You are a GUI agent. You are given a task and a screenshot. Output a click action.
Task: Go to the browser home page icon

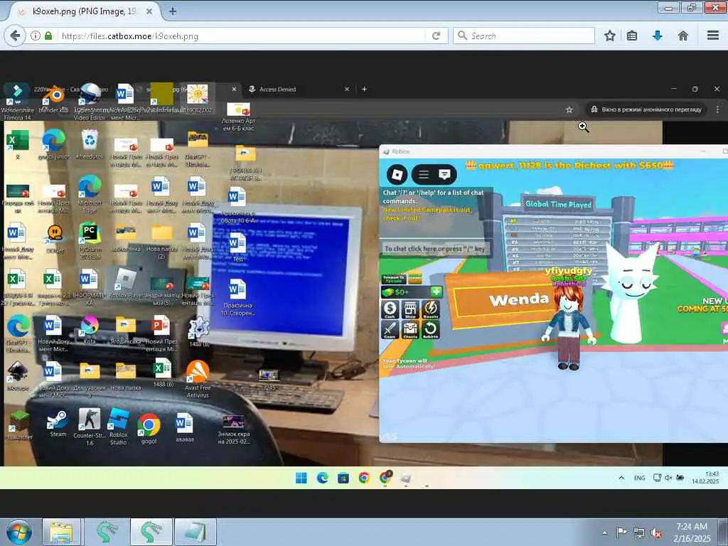682,36
